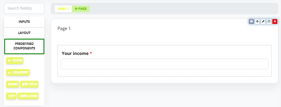Expand the Inputs section

pos(24,22)
